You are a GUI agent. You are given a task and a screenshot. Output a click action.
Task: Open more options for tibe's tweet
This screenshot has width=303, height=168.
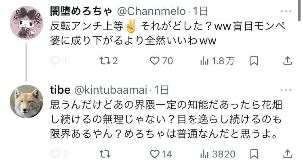point(286,90)
